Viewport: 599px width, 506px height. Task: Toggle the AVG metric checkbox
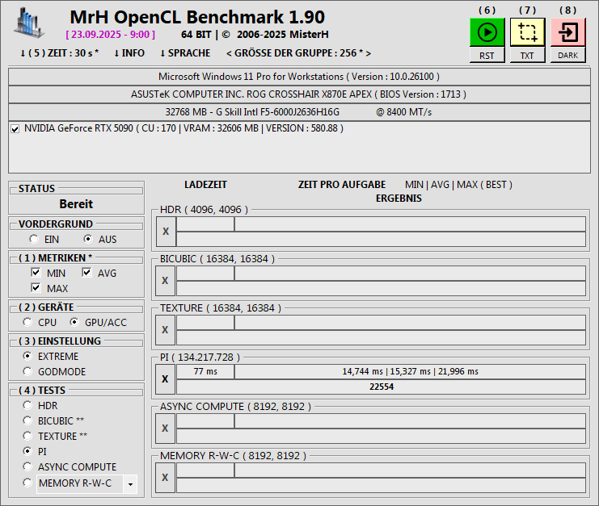coord(86,272)
